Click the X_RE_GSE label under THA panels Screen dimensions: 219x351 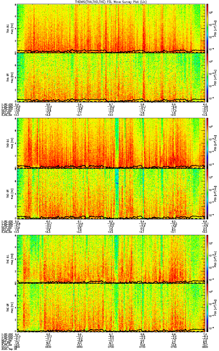pyautogui.click(x=7, y=104)
